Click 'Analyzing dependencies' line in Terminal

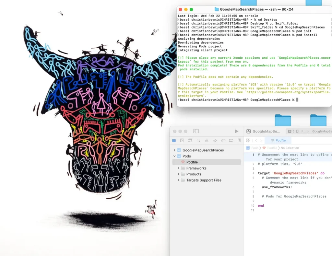[x=199, y=39]
